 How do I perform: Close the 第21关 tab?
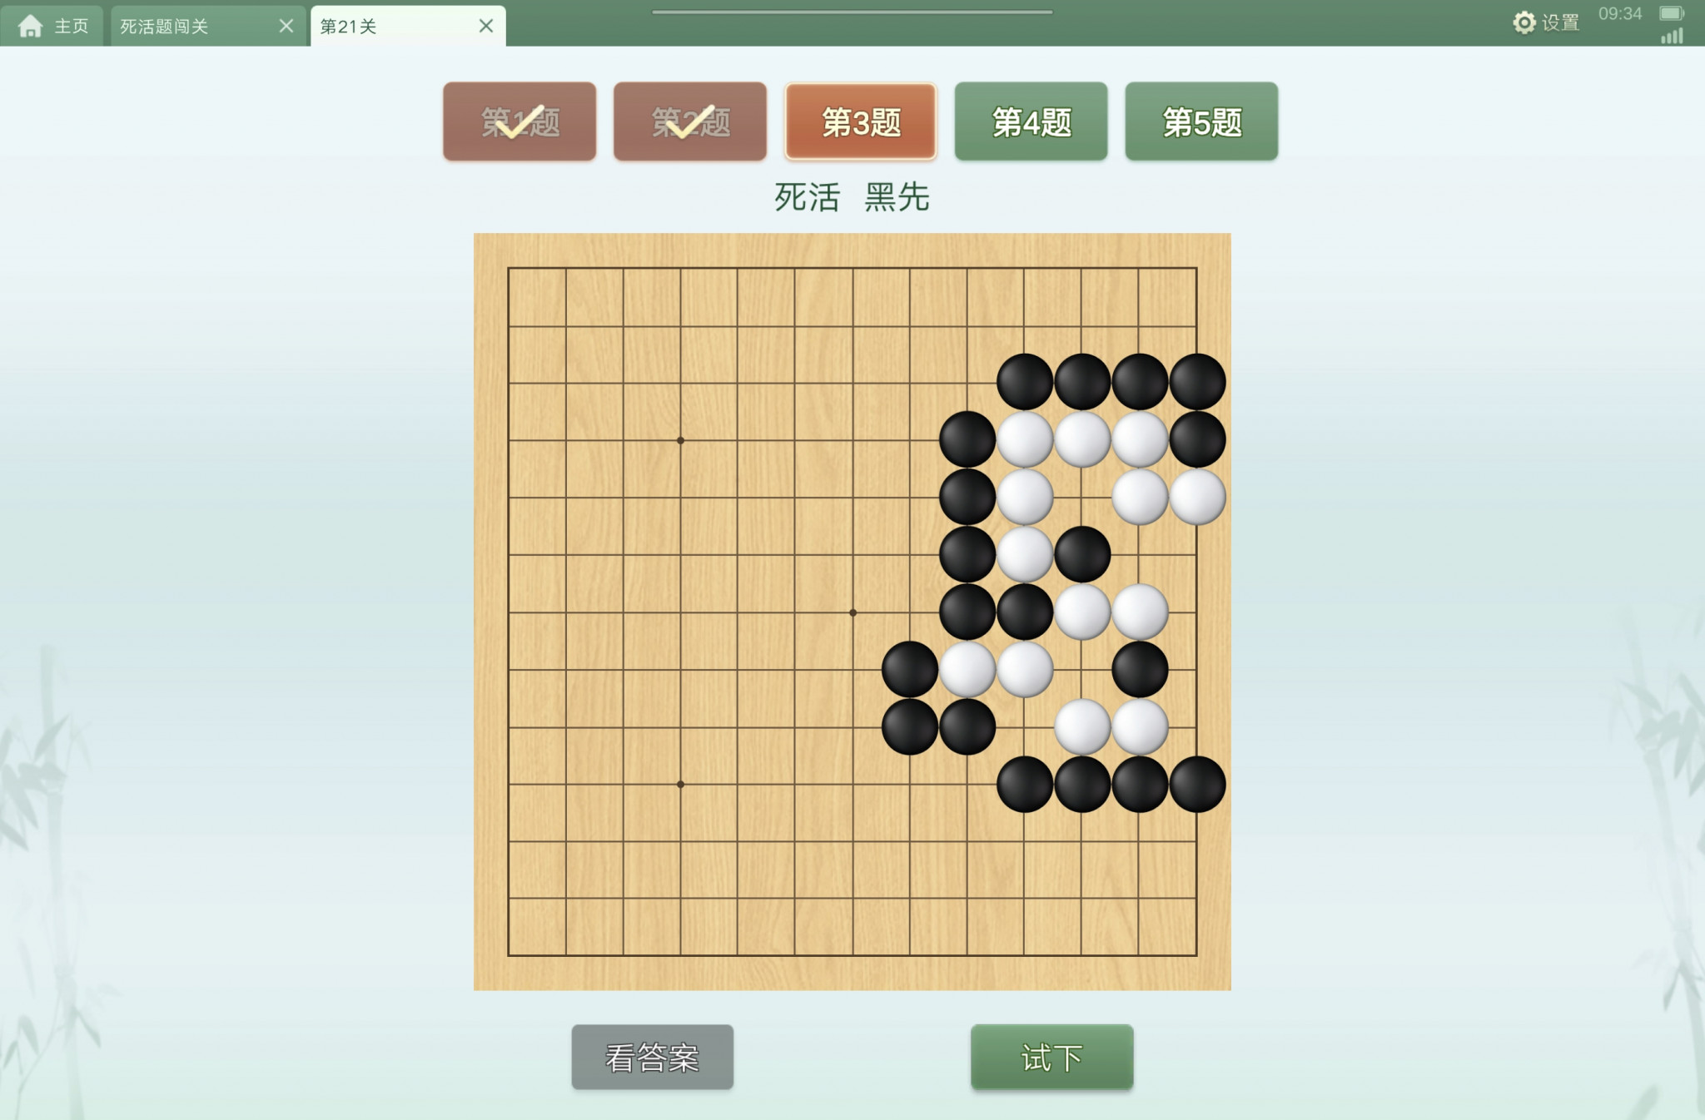coord(486,26)
